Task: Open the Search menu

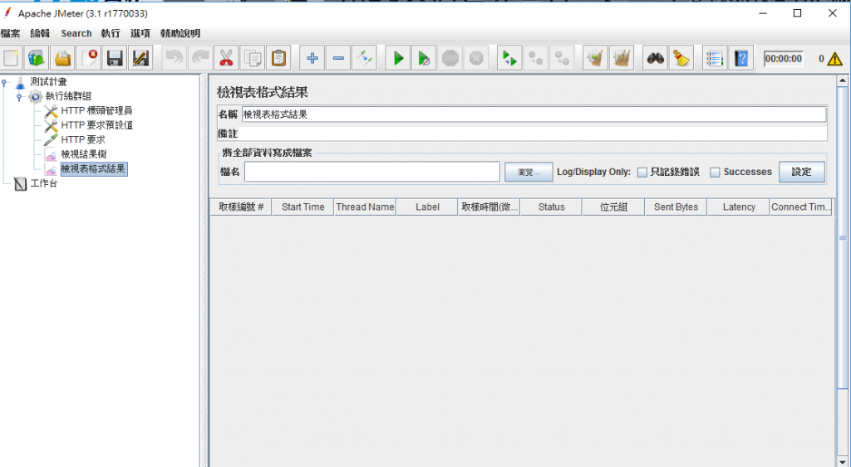Action: pyautogui.click(x=76, y=33)
